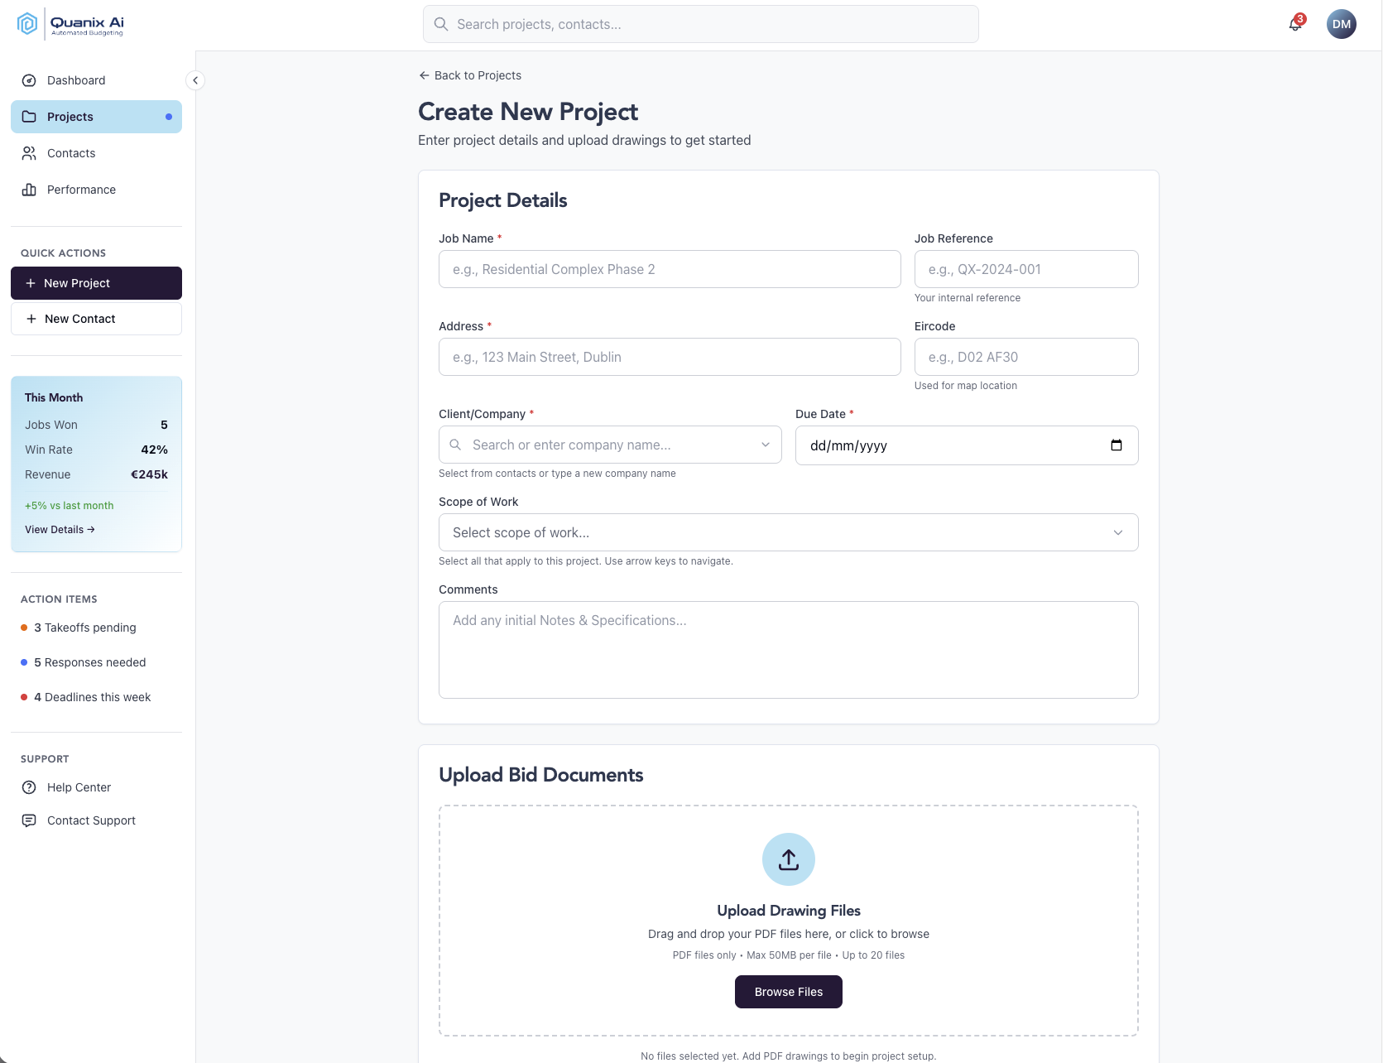Open the calendar picker for Due Date
This screenshot has width=1383, height=1063.
(x=1116, y=445)
